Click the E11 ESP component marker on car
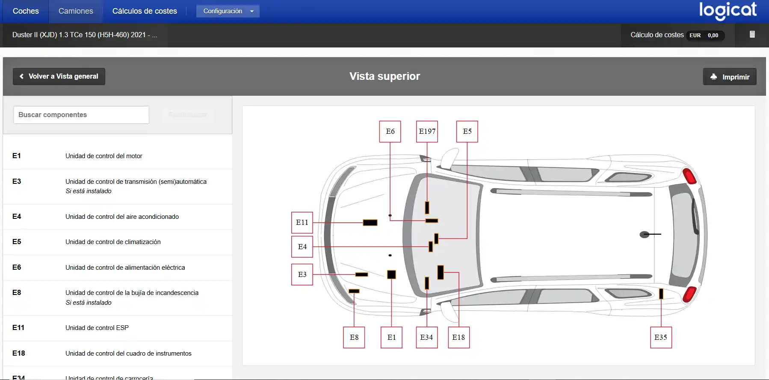769x380 pixels. tap(370, 223)
